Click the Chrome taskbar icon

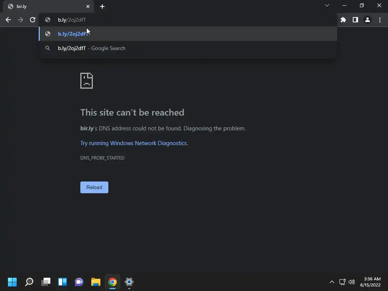point(112,282)
